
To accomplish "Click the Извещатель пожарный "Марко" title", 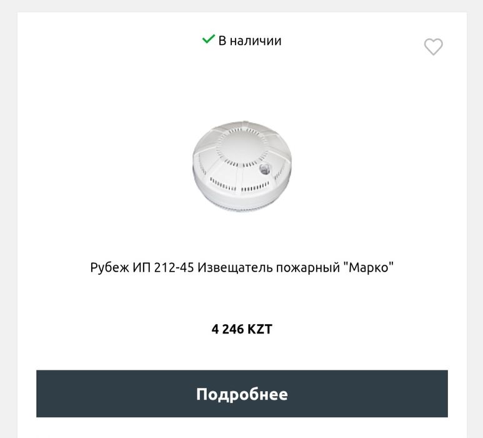I will pyautogui.click(x=242, y=268).
